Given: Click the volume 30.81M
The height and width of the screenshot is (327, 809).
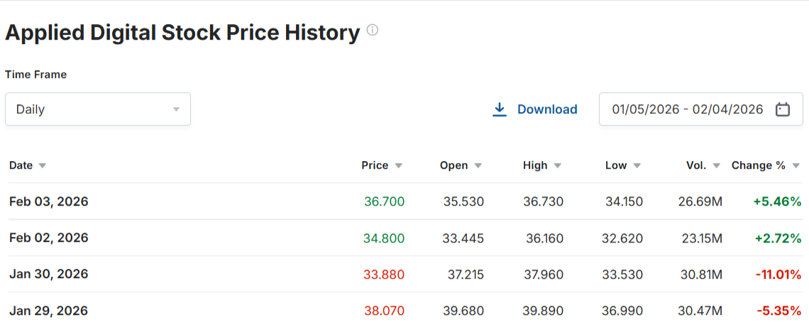Looking at the screenshot, I should point(701,274).
